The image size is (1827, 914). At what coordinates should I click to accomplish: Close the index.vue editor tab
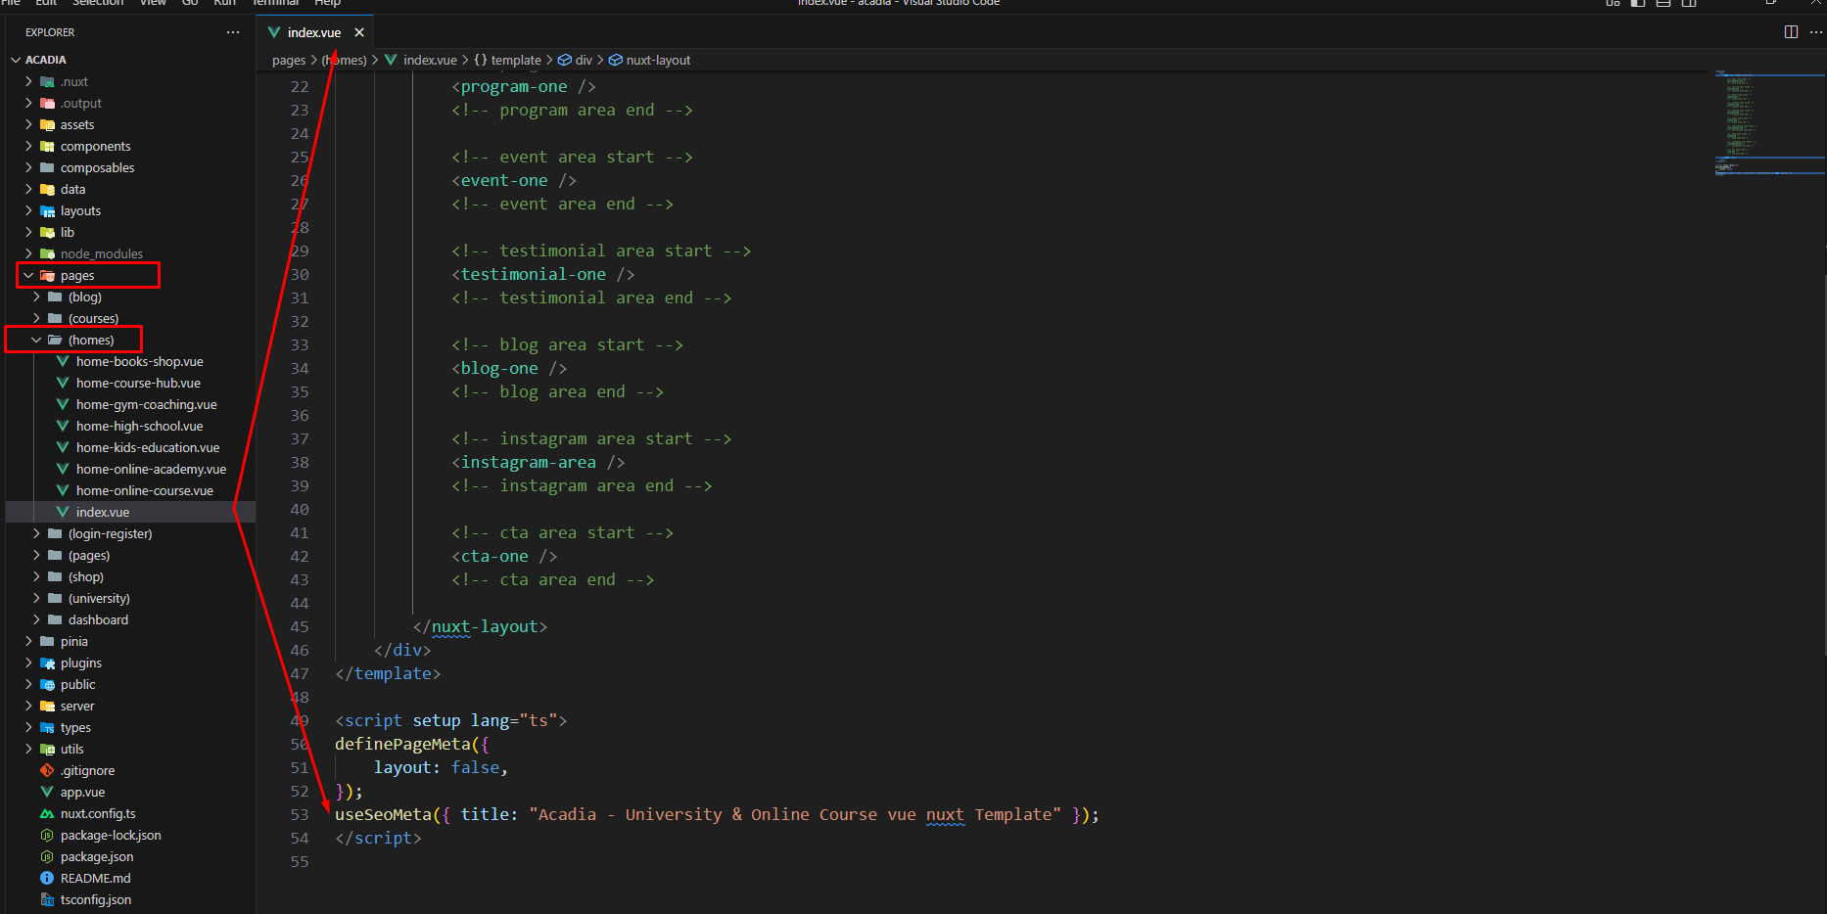(359, 32)
